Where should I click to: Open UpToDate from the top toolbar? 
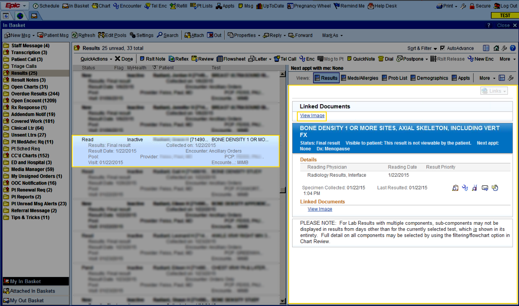coord(270,6)
